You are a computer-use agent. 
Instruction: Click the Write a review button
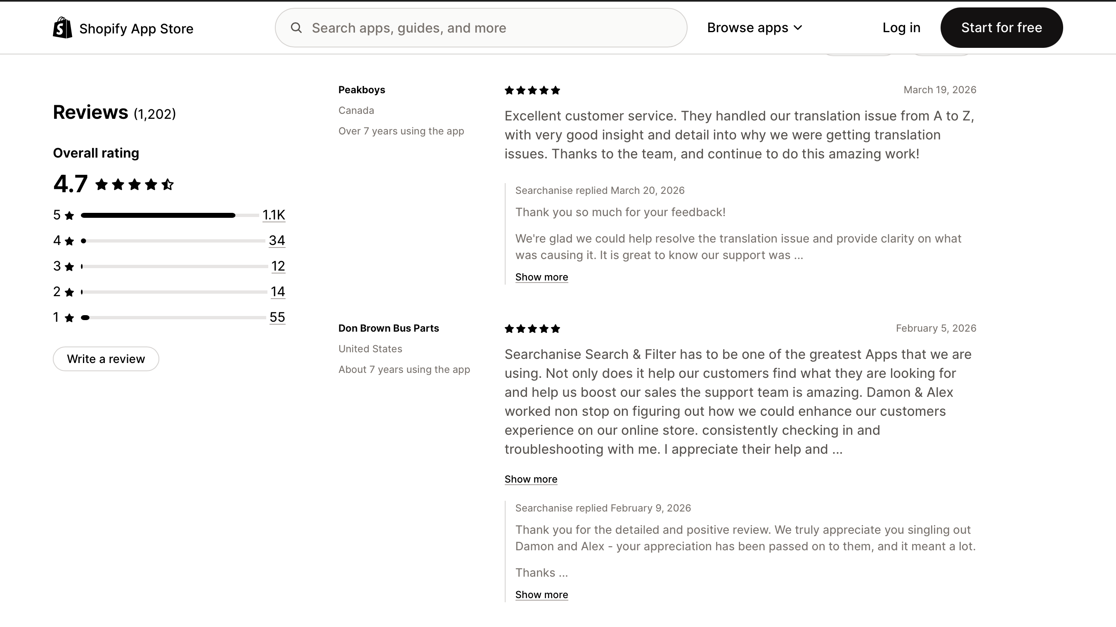click(106, 359)
